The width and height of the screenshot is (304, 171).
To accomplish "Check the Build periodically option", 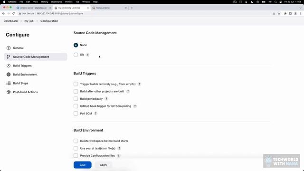I will [x=76, y=99].
